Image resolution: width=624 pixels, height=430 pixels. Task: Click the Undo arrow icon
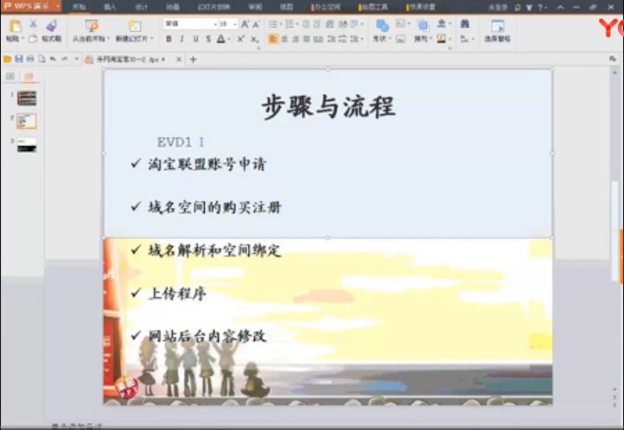pyautogui.click(x=53, y=60)
